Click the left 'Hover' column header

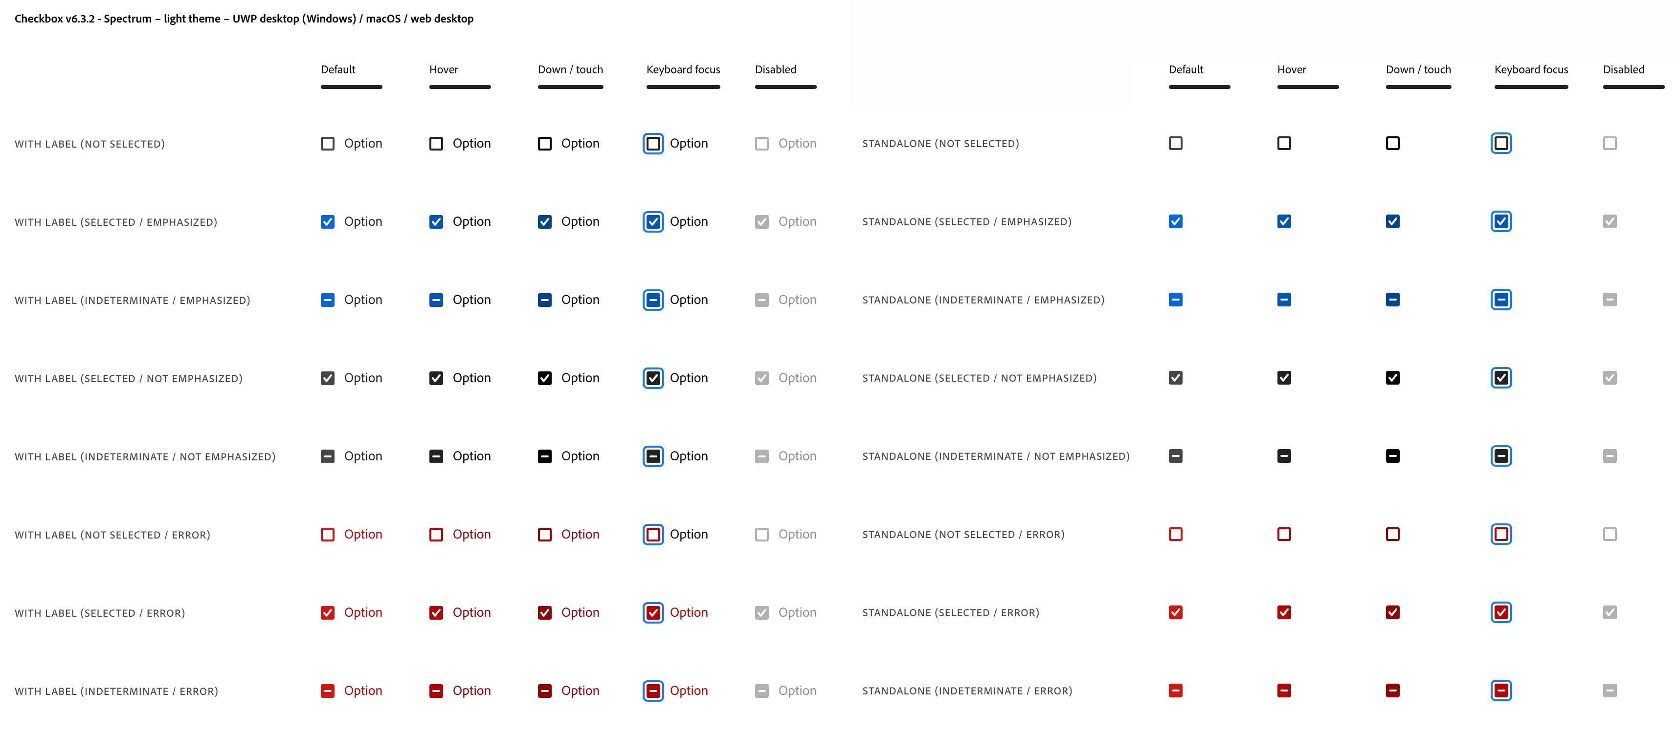[444, 69]
